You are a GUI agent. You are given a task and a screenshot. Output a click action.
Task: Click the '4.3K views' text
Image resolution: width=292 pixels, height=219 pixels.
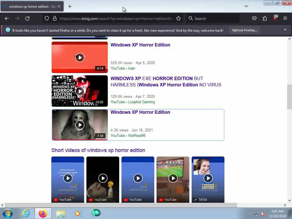point(119,130)
